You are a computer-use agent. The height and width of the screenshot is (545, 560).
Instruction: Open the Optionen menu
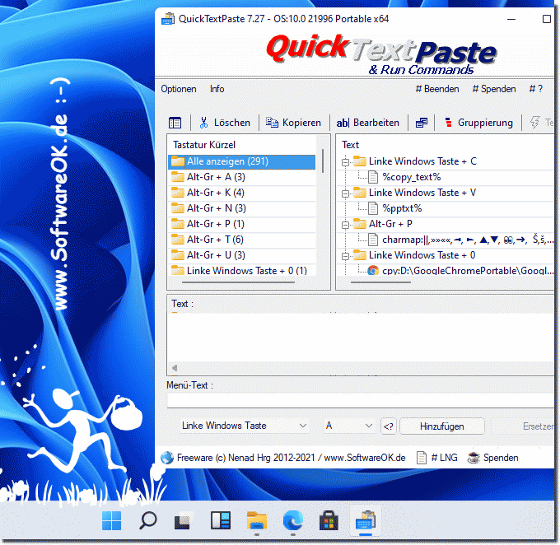coord(179,89)
